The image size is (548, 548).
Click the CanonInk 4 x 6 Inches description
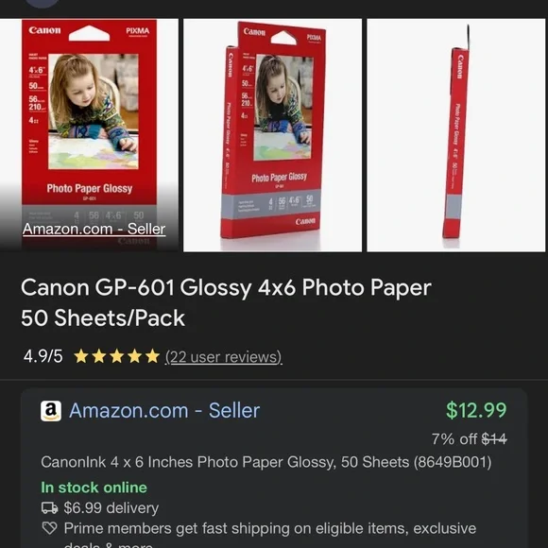coord(266,462)
